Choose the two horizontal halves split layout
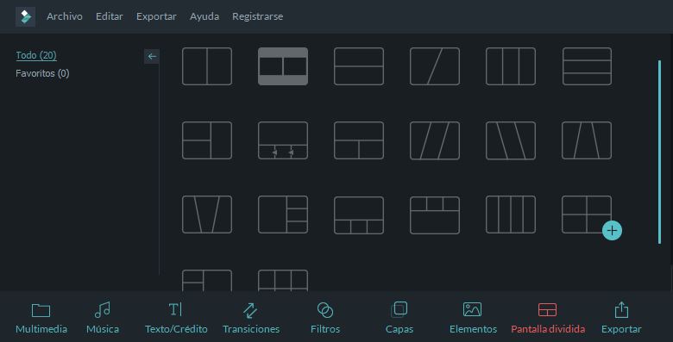673x342 pixels. click(359, 66)
